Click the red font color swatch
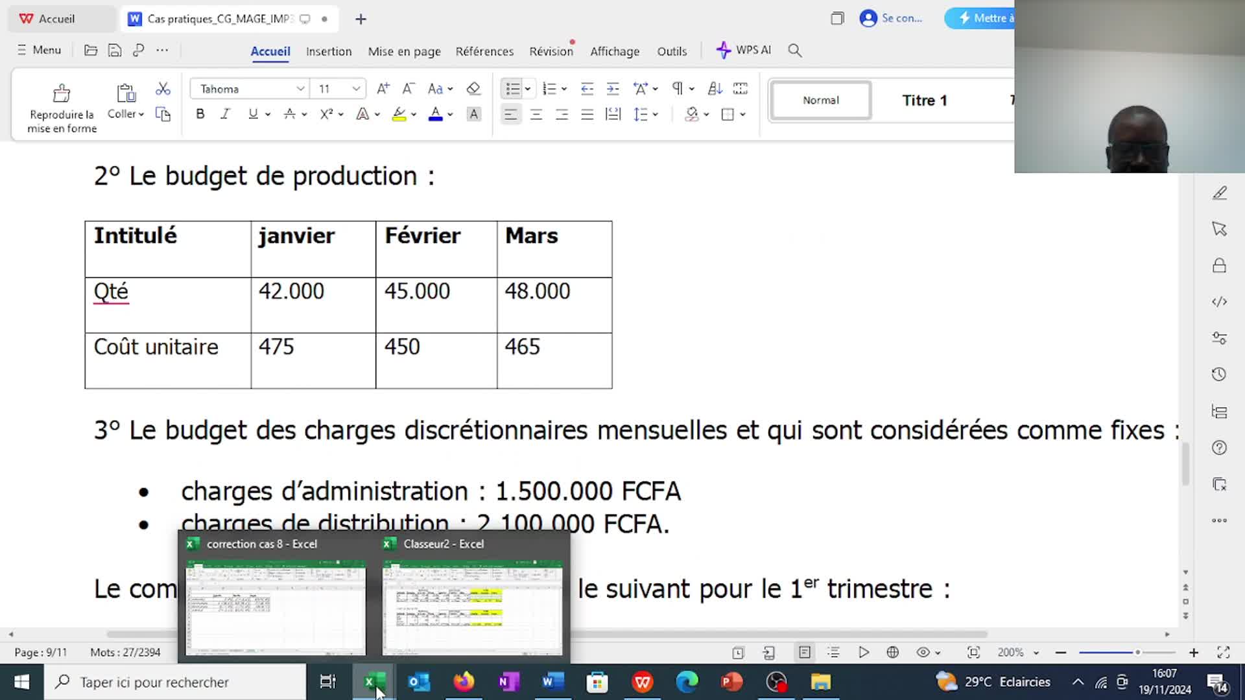Image resolution: width=1245 pixels, height=700 pixels. click(x=436, y=115)
